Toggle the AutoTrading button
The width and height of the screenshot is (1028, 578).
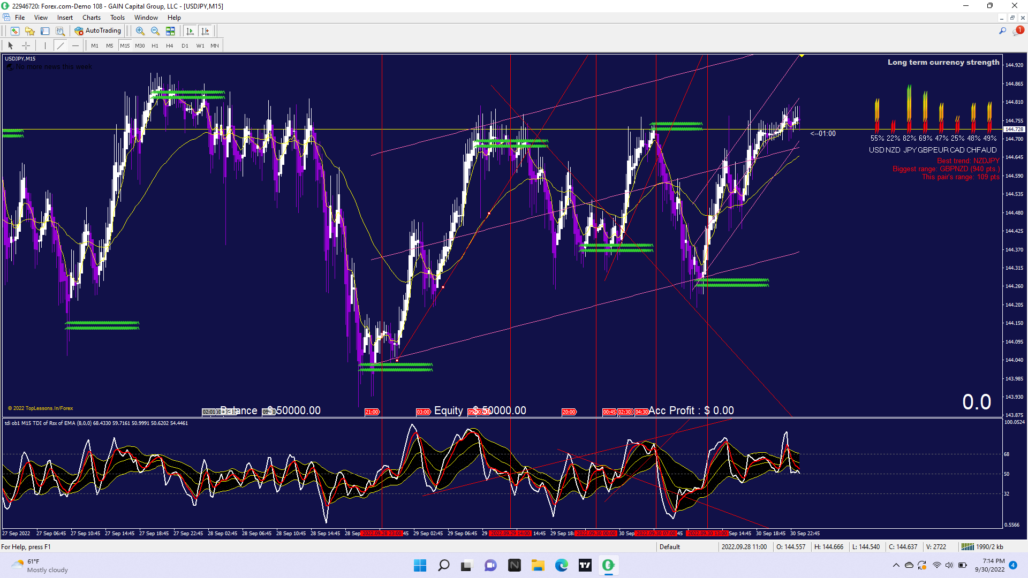pos(98,31)
